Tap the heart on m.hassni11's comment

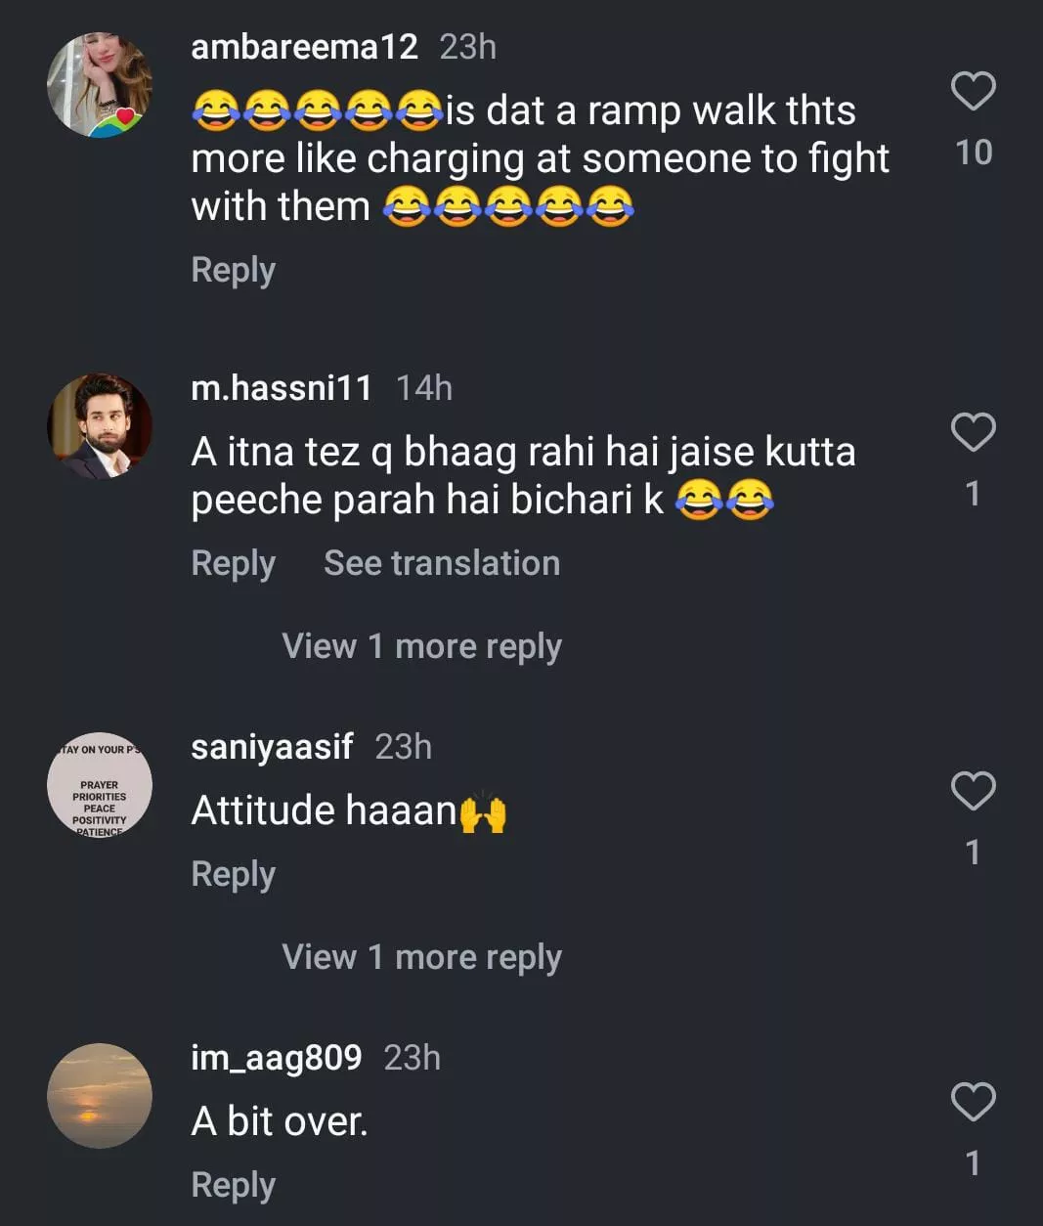pos(973,432)
